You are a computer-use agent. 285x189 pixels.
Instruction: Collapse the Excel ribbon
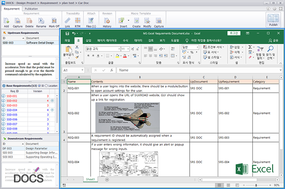(281, 63)
